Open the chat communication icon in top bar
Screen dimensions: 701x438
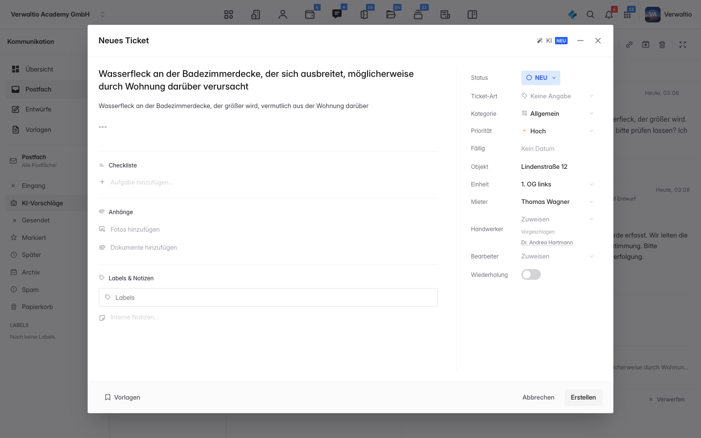(x=337, y=14)
